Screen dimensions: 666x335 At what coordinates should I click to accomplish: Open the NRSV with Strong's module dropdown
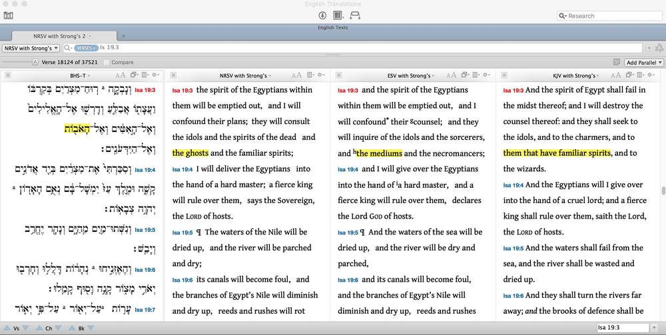click(31, 48)
